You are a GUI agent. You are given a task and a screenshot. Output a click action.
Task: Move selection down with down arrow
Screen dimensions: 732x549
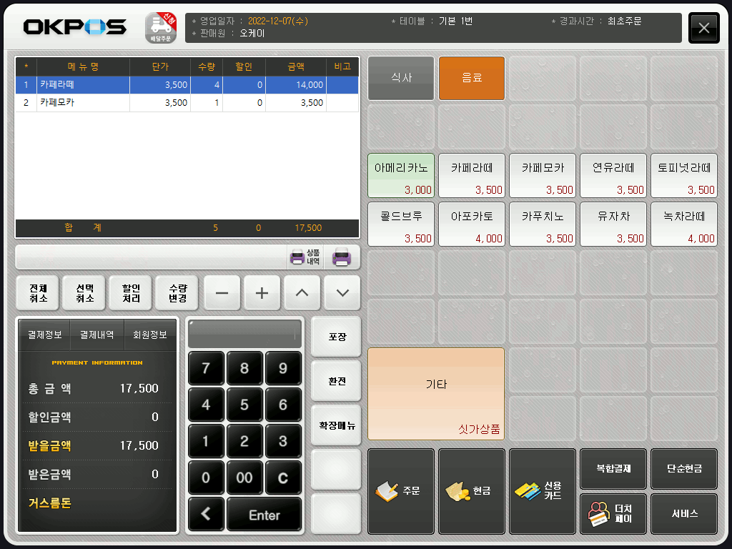pyautogui.click(x=342, y=293)
